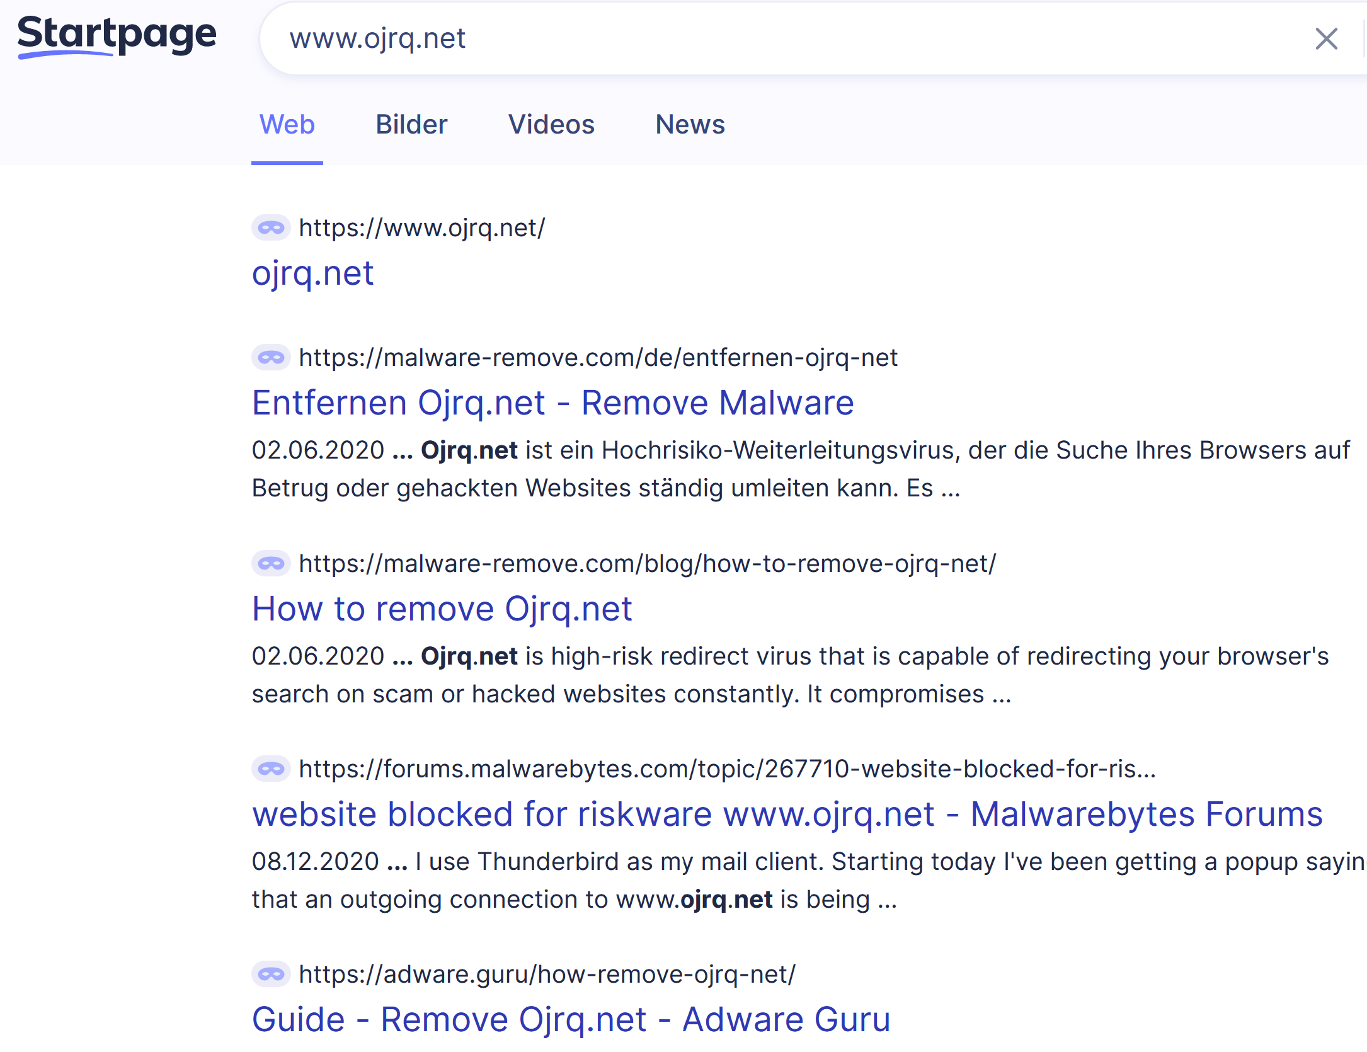This screenshot has width=1367, height=1052.
Task: Click anonymous view icon for how-to-remove-ojrq-net blog result
Action: click(x=271, y=563)
